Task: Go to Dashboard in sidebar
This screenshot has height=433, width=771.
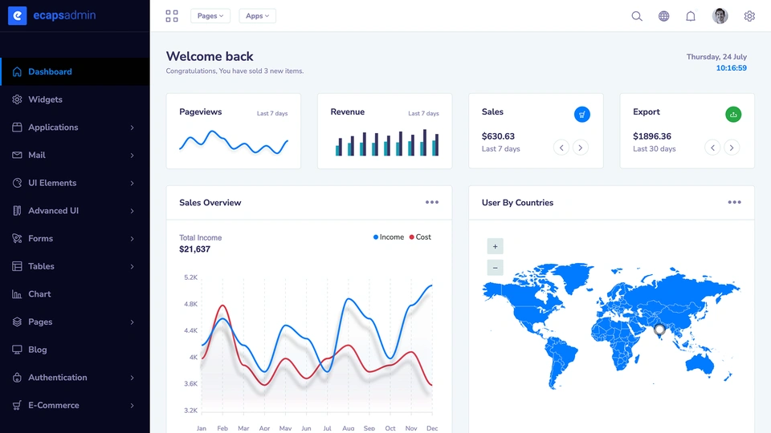Action: (x=75, y=71)
